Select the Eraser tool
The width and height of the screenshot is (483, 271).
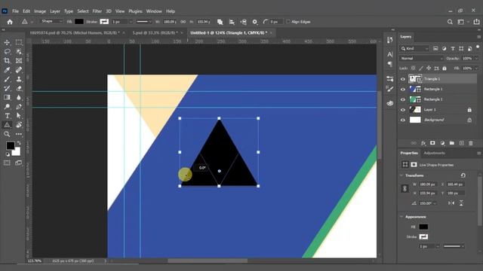[x=19, y=88]
